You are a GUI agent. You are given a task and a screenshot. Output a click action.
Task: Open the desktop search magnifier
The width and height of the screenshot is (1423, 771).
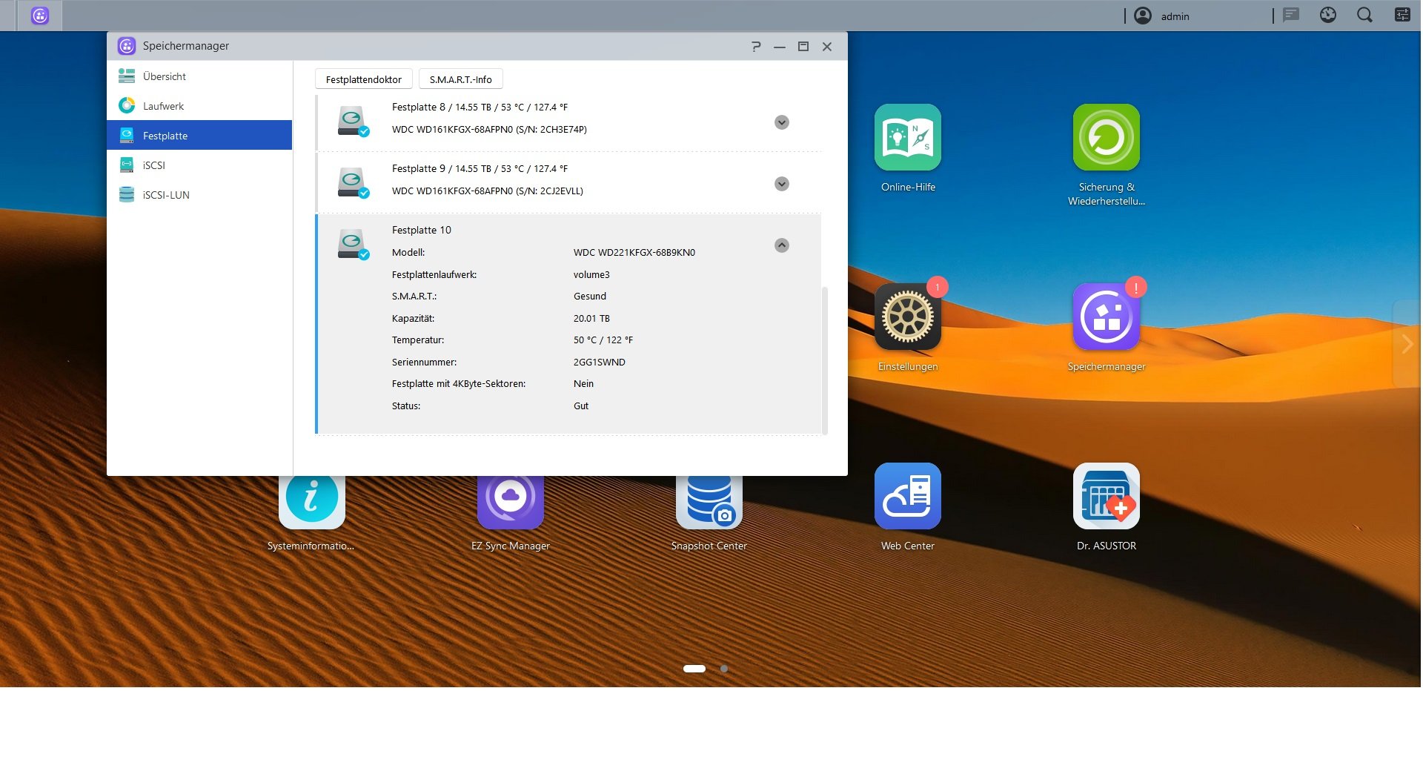click(x=1364, y=15)
